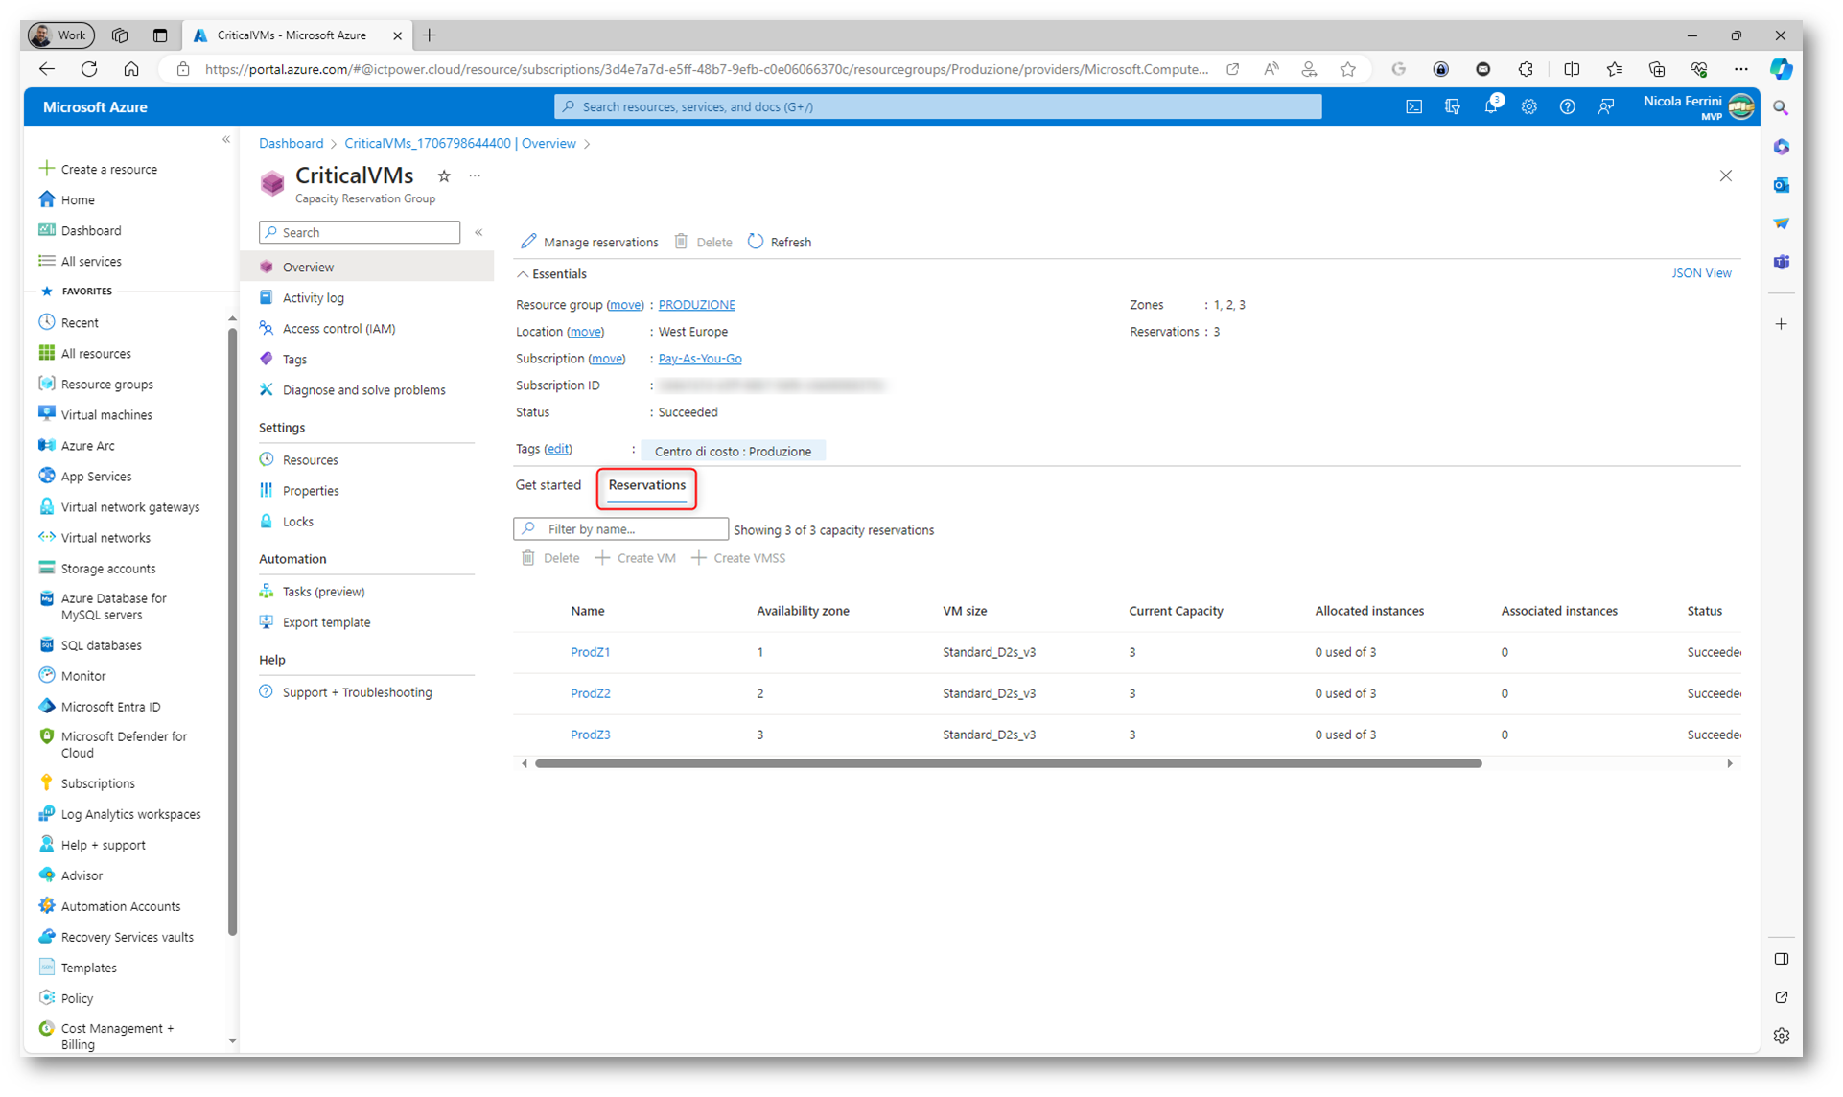Open the directories and subscriptions filter icon
1843x1097 pixels.
point(1452,106)
